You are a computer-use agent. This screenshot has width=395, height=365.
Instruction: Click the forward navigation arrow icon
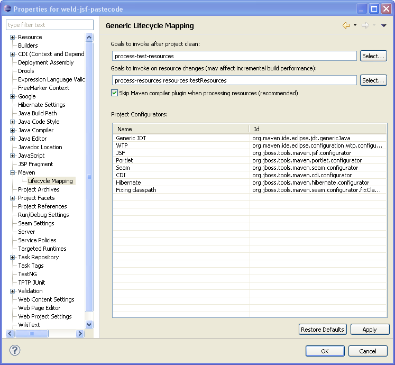(x=365, y=25)
